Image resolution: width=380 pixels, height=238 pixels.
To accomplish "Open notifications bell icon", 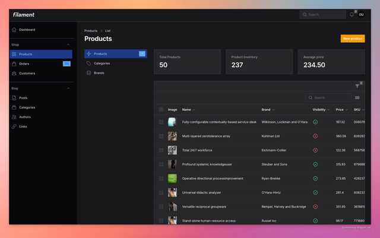I will coord(351,15).
